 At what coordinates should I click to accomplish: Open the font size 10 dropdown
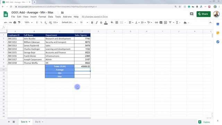84,22
